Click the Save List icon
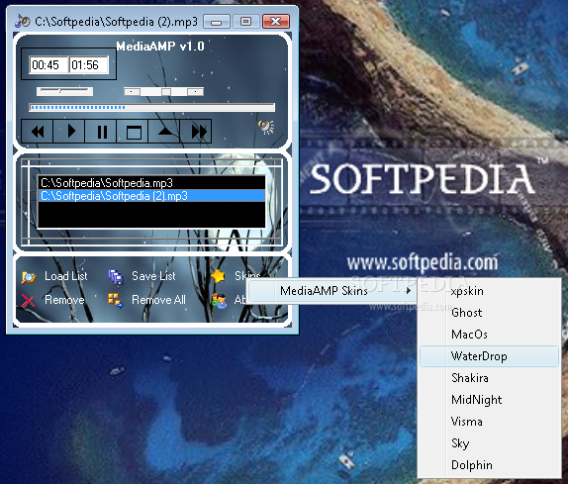This screenshot has width=568, height=484. [x=116, y=277]
